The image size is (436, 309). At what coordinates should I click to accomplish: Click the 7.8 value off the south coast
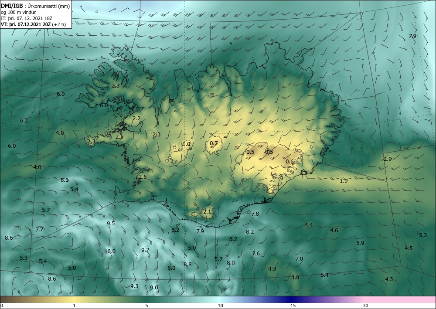(x=255, y=214)
